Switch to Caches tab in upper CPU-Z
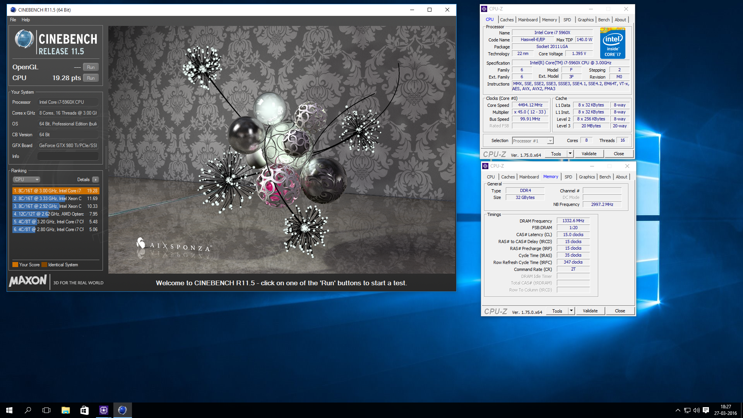Screen dimensions: 743x418 (507, 20)
